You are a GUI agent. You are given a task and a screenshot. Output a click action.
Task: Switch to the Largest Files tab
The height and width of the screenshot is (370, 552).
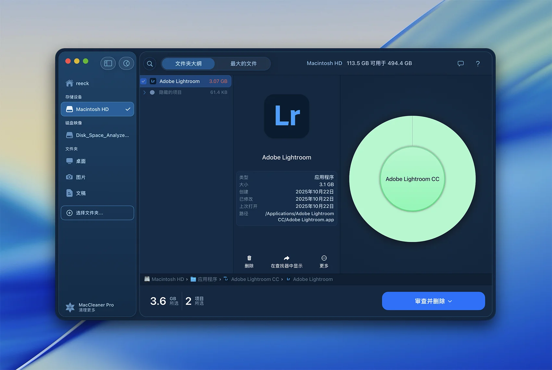click(244, 64)
